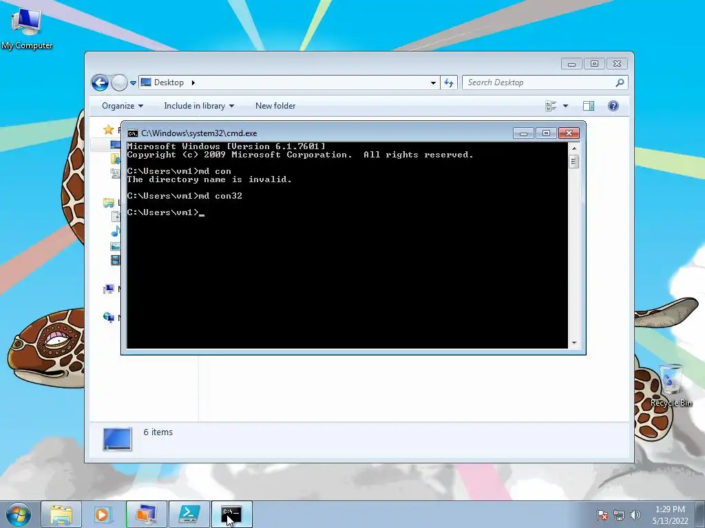Create a New folder
Viewport: 705px width, 528px height.
click(275, 106)
